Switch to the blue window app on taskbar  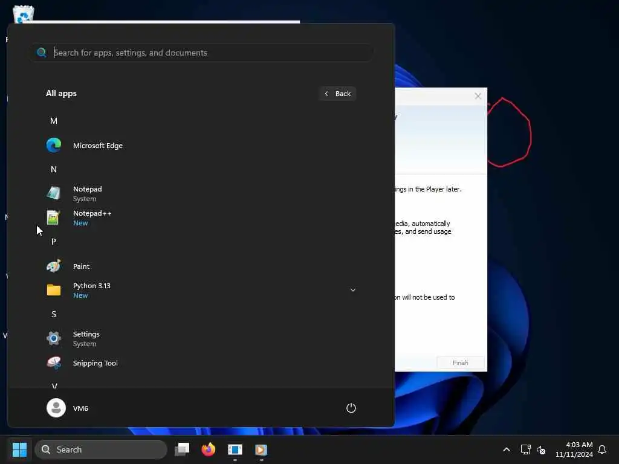235,449
